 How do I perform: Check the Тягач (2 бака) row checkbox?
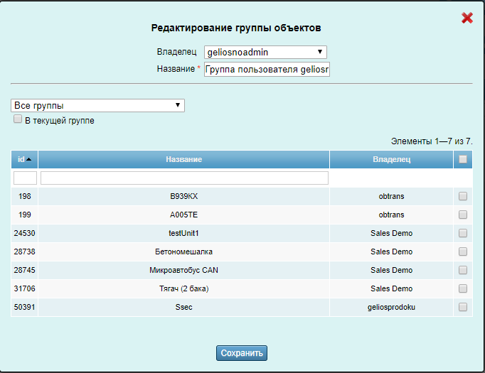[x=463, y=288]
